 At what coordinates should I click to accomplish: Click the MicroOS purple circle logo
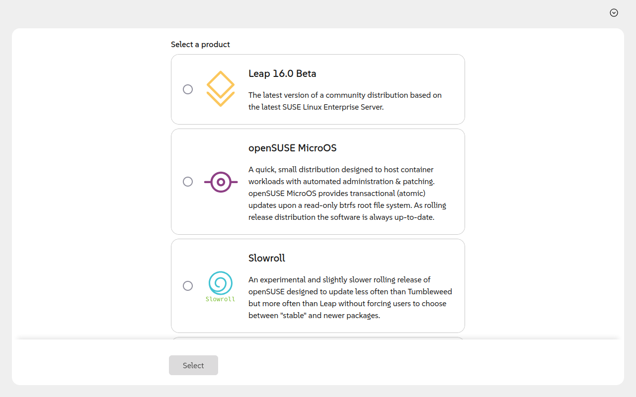[221, 182]
